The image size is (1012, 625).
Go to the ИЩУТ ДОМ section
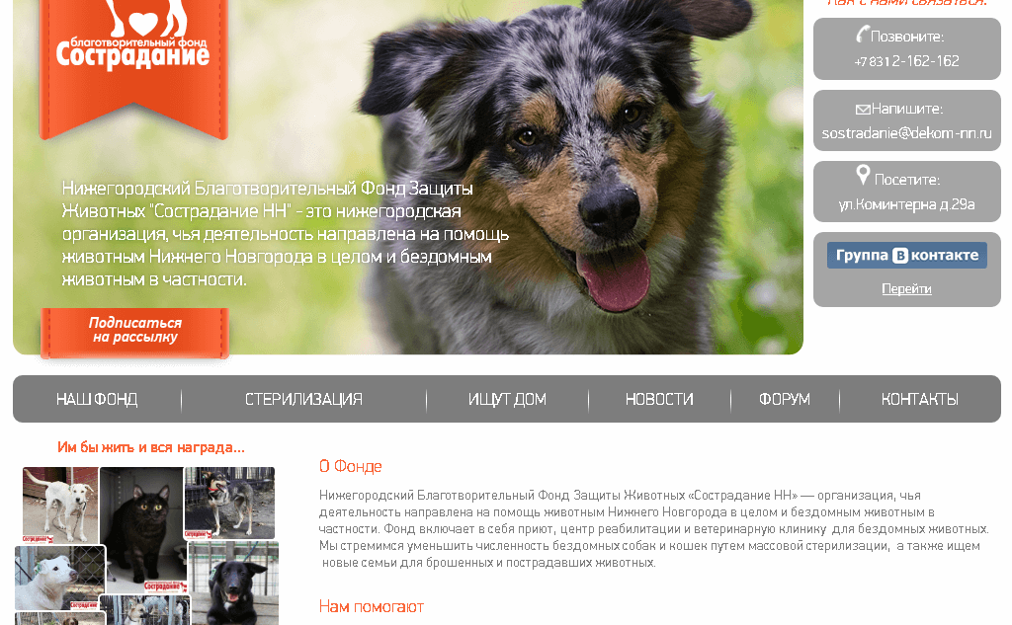[x=507, y=399]
